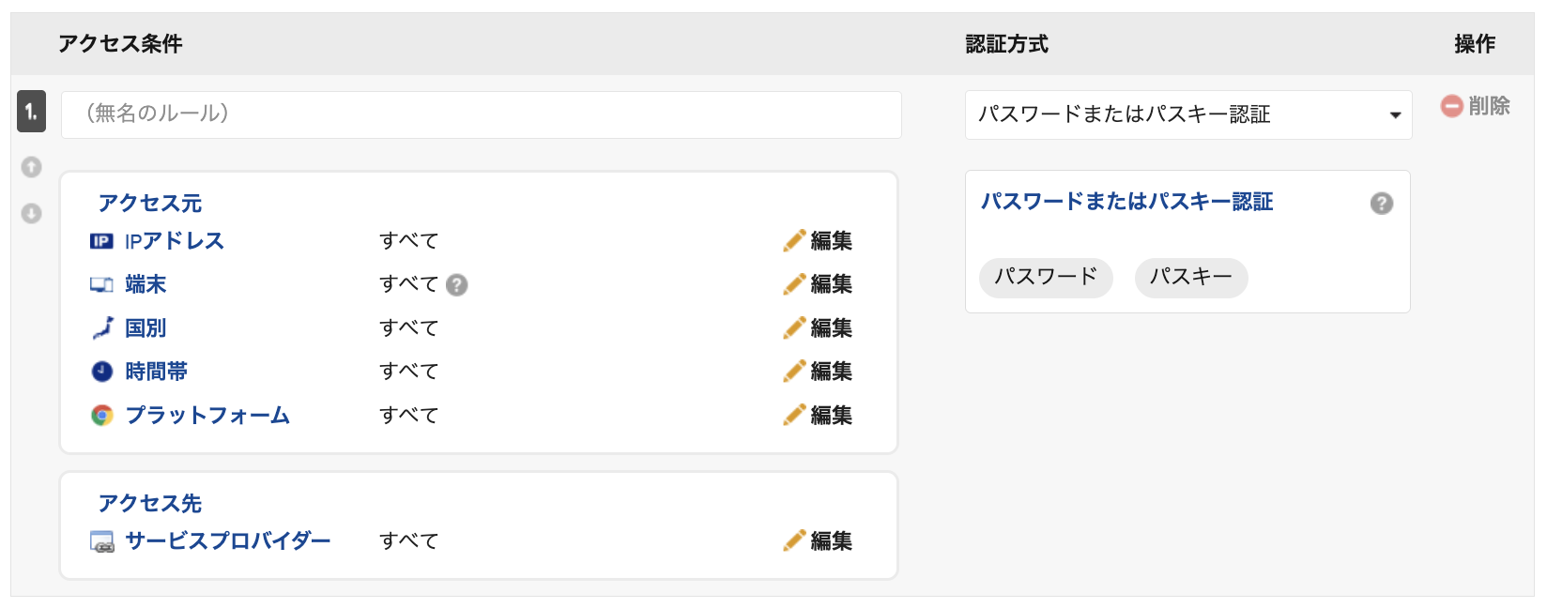Edit the プラットフォーム condition

pos(818,415)
